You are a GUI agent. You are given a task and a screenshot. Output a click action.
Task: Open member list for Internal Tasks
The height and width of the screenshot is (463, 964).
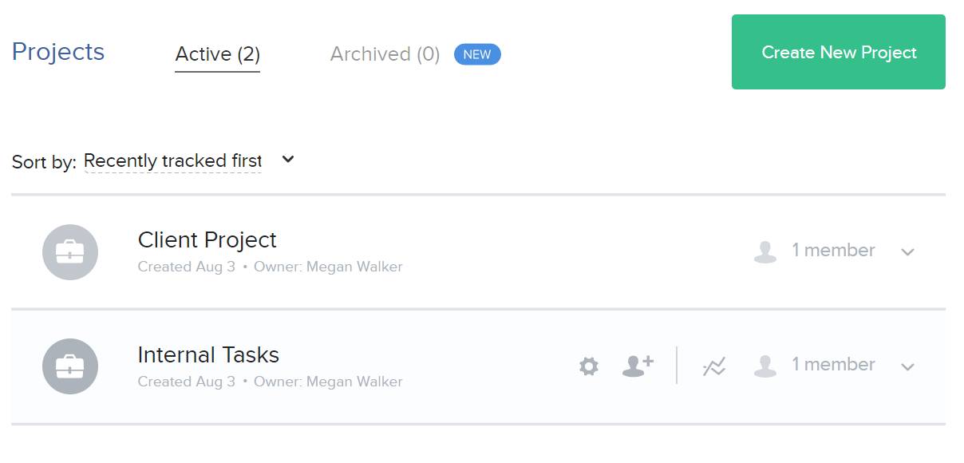(833, 364)
